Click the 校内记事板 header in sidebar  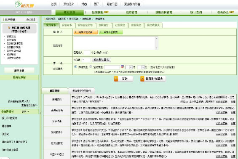tap(19, 77)
